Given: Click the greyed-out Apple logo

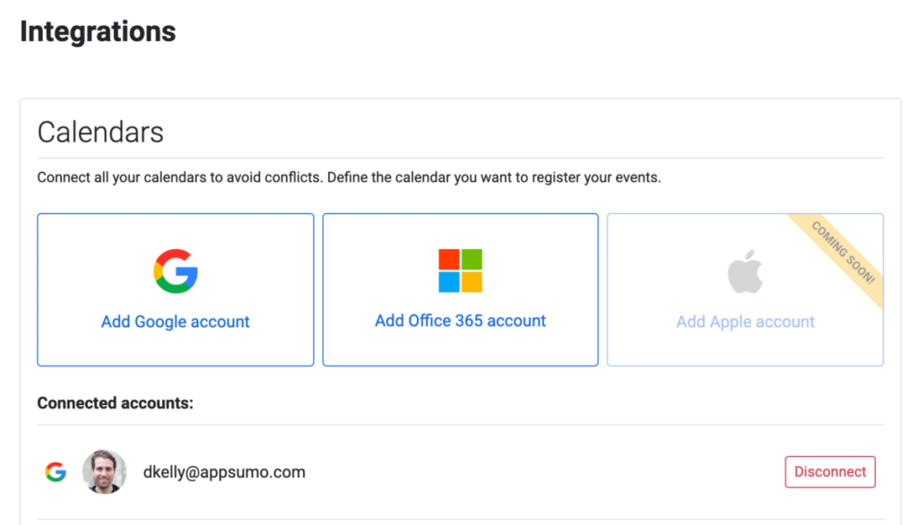Looking at the screenshot, I should (745, 271).
